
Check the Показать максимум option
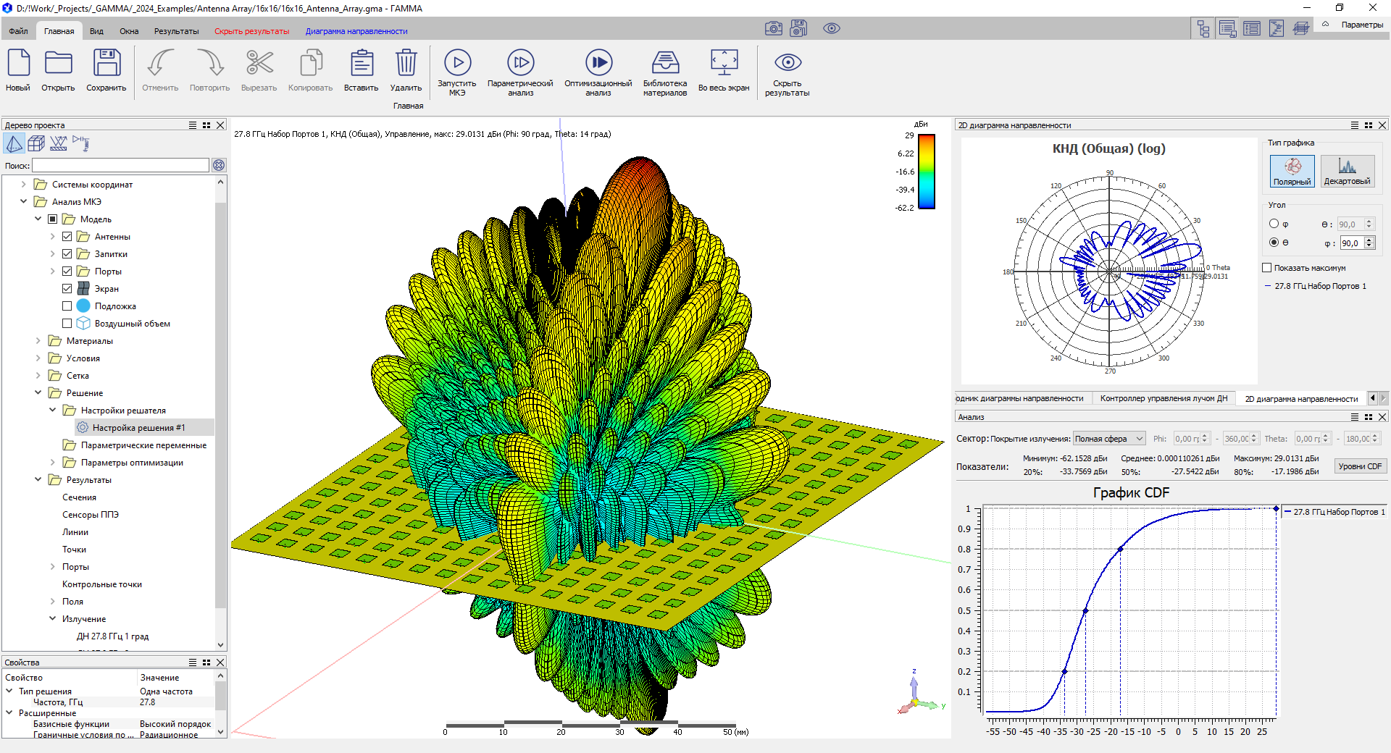[1267, 268]
